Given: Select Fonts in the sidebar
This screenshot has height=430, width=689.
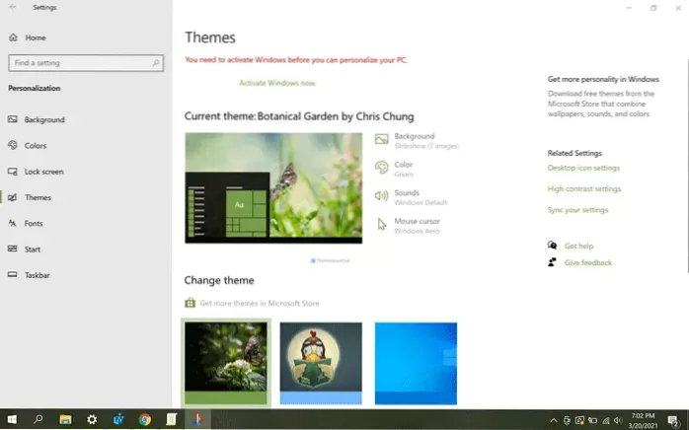Looking at the screenshot, I should click(34, 223).
